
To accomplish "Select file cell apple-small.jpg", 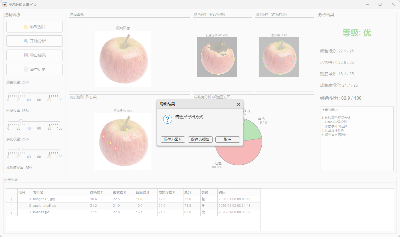I will tap(60, 206).
